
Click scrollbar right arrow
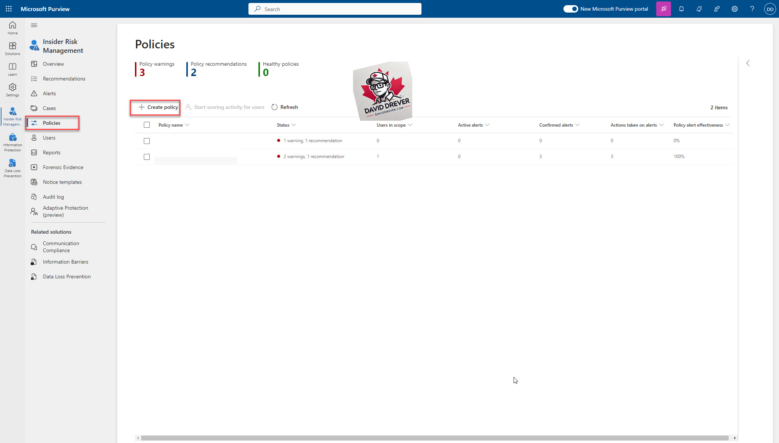735,438
